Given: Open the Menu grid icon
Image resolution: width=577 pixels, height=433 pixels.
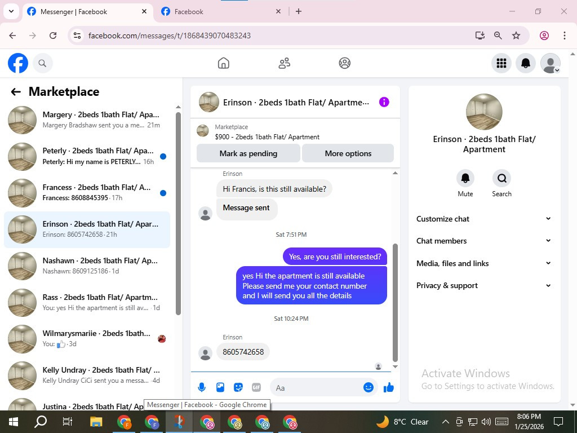Looking at the screenshot, I should (501, 63).
